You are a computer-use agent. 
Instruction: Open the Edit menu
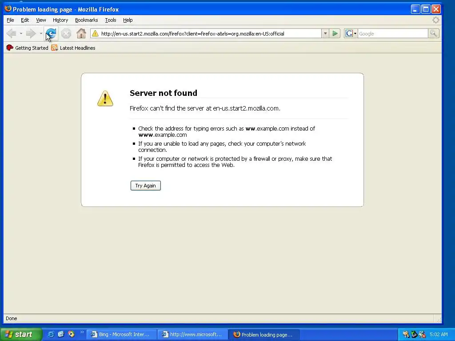pos(25,20)
